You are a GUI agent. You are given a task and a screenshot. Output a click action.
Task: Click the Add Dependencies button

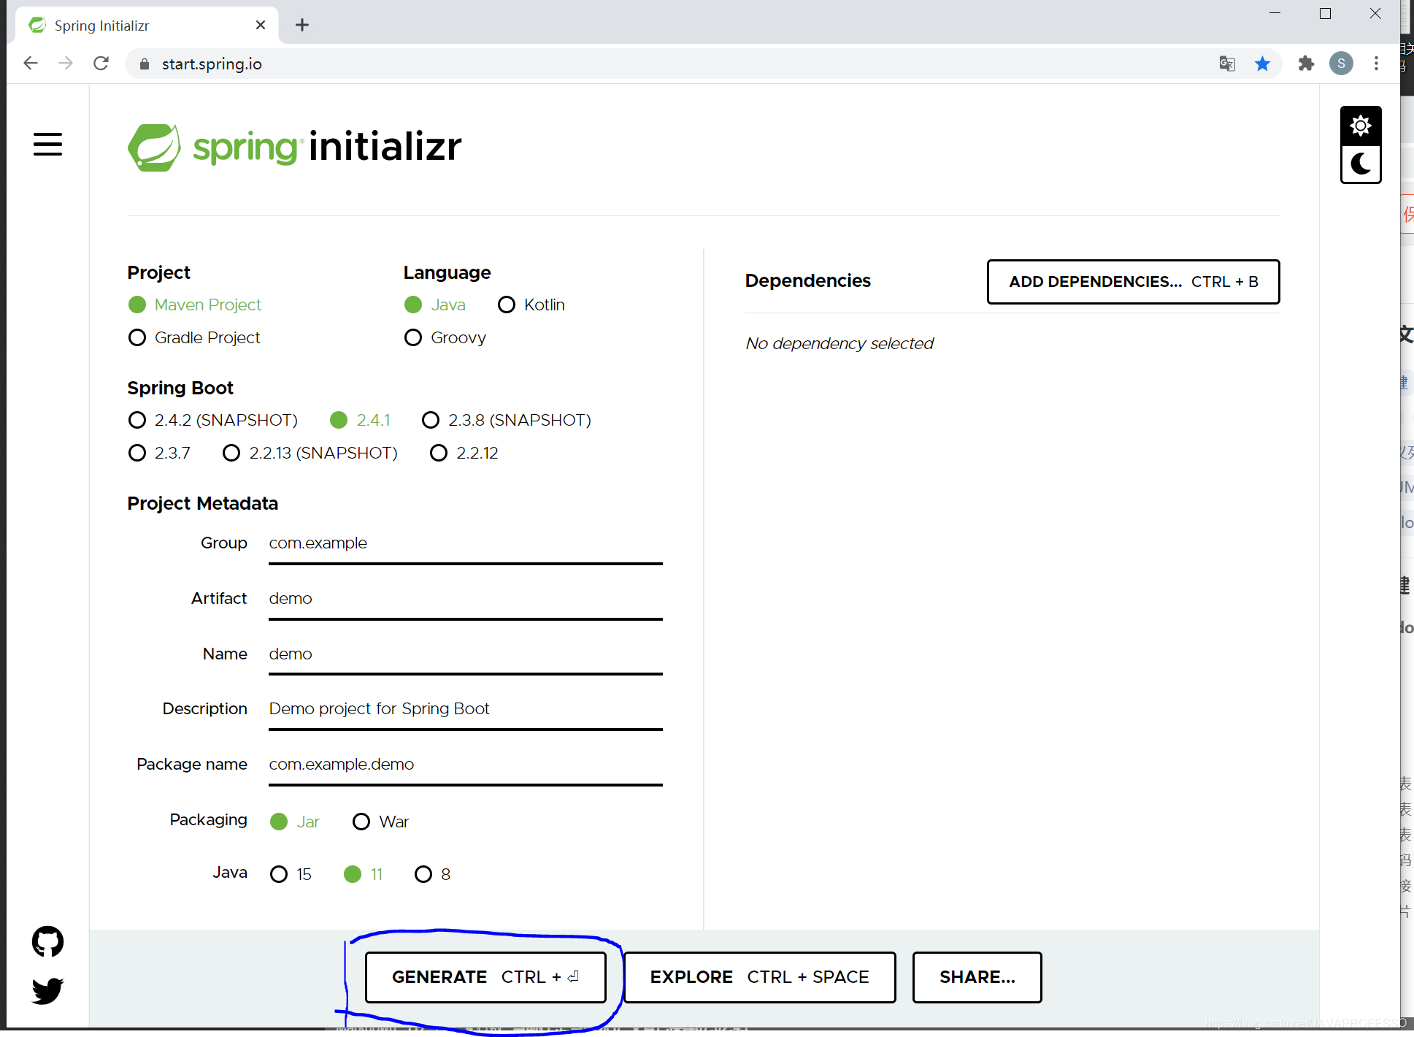1133,282
